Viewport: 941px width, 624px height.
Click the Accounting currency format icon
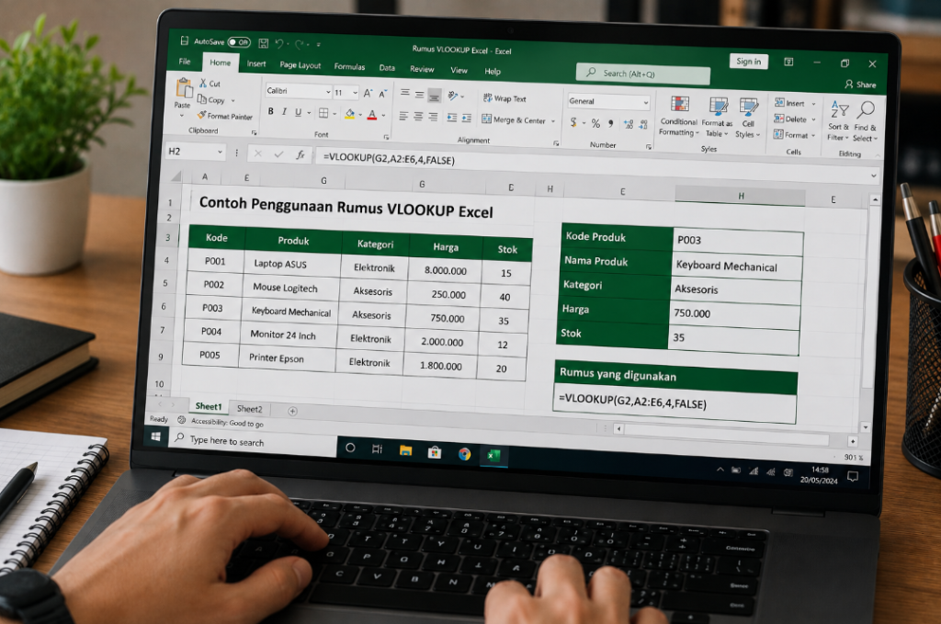click(x=573, y=122)
